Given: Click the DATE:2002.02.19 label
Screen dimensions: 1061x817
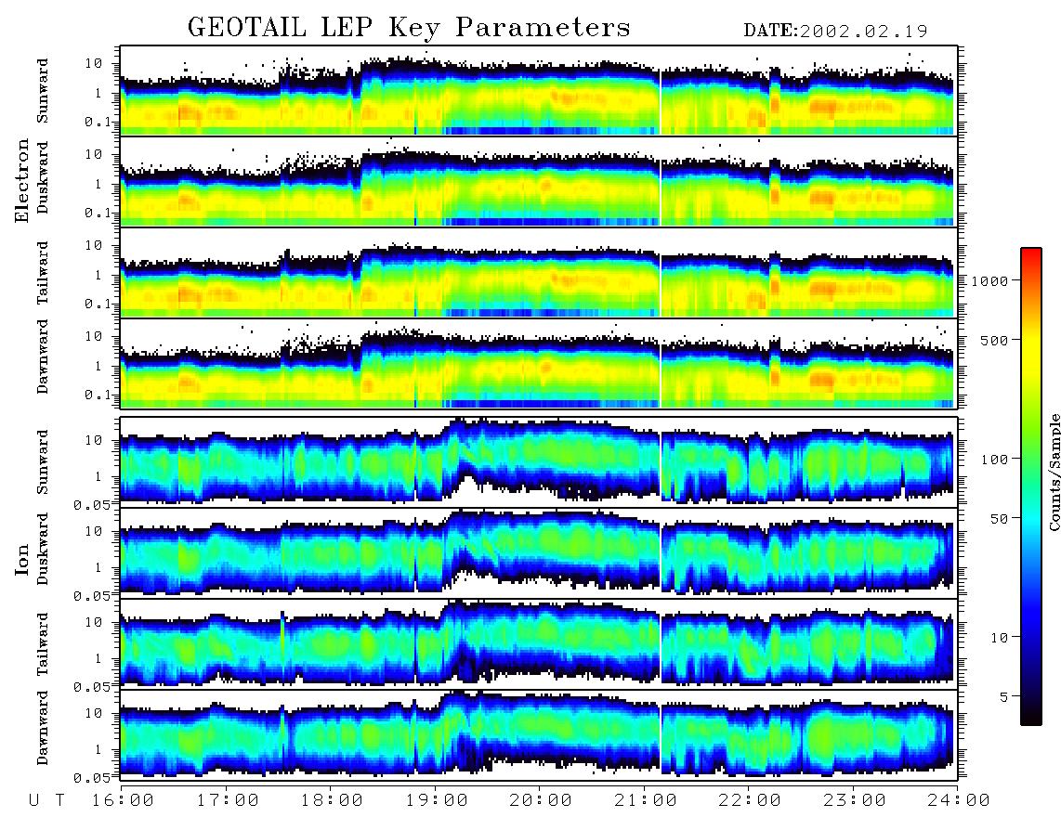Looking at the screenshot, I should [835, 32].
